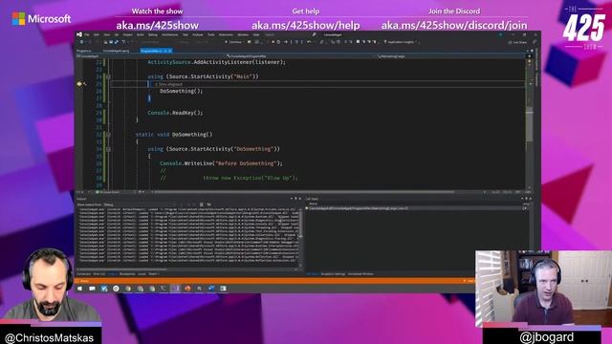Switch to the Watch 1 tab
This screenshot has width=612, height=344.
point(154,274)
